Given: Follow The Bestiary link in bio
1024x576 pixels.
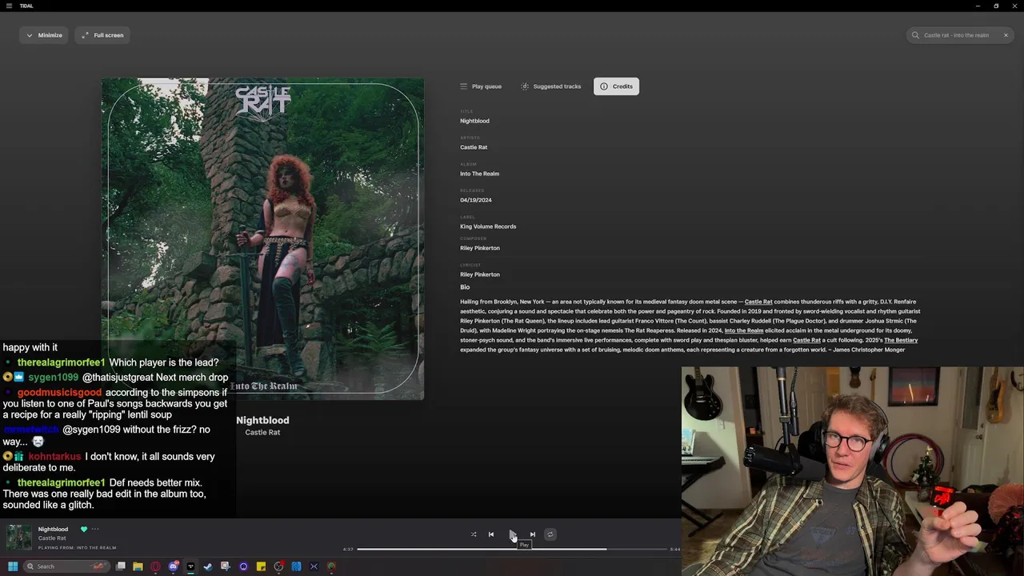Looking at the screenshot, I should [901, 340].
